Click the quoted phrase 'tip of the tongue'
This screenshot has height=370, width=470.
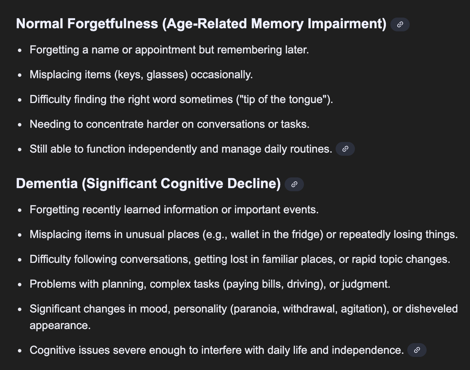pos(283,99)
